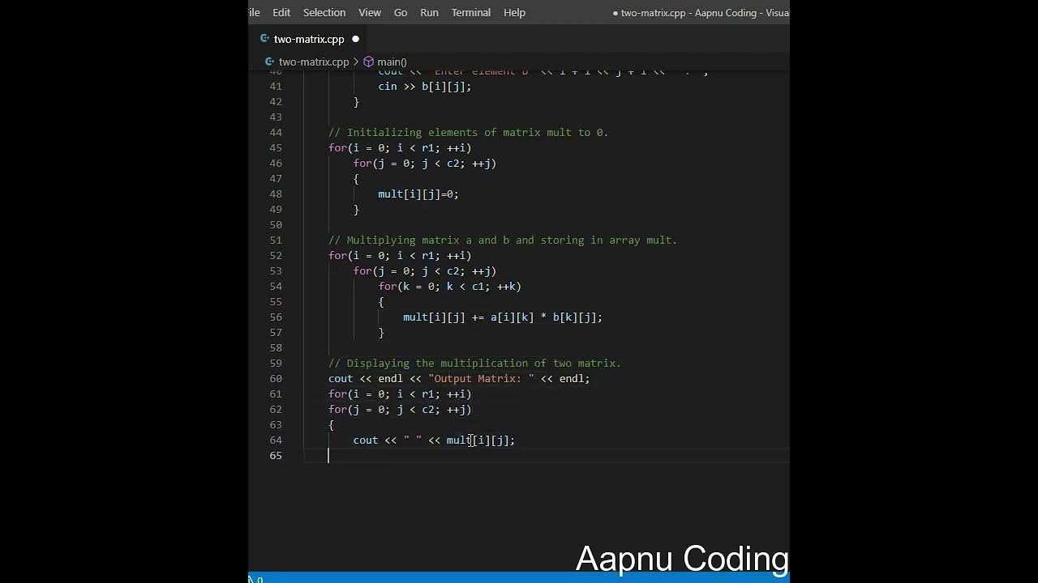Screen dimensions: 1038x583
Task: Open the Go menu
Action: (401, 12)
